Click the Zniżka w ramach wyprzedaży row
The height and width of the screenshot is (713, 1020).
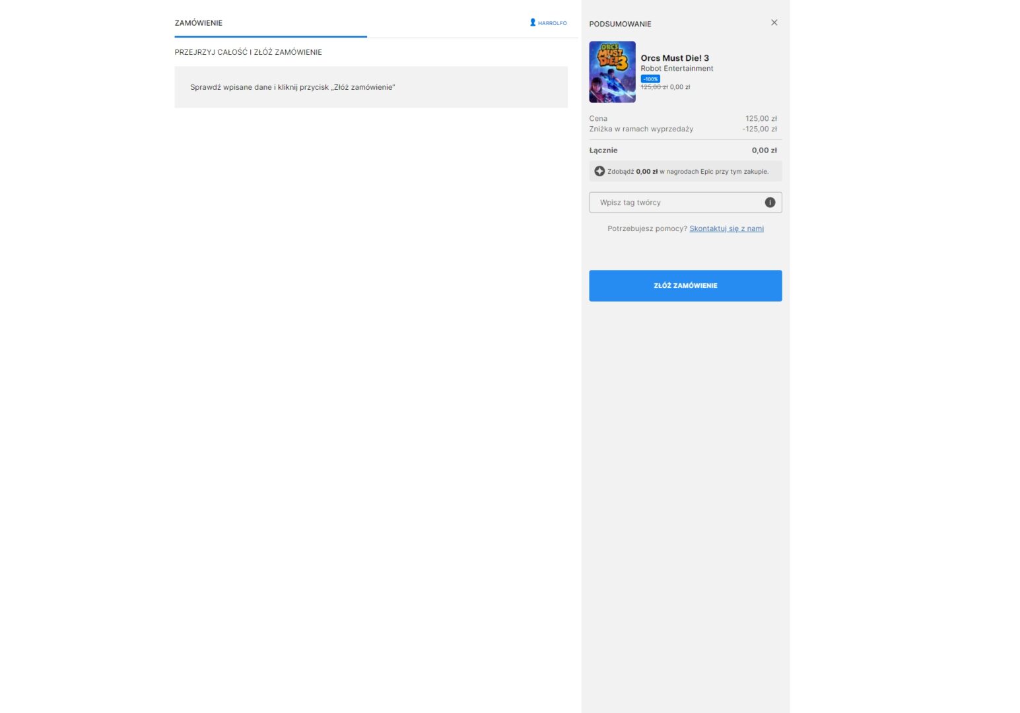tap(685, 129)
